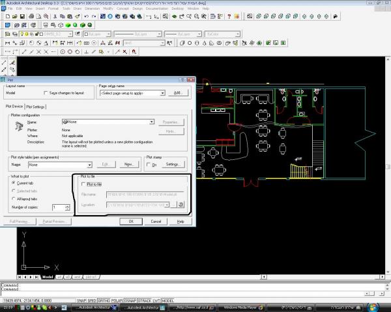Toggle OSNAP in the status bar

pos(130,301)
